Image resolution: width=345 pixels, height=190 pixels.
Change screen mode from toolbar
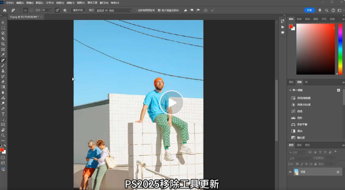click(3, 163)
